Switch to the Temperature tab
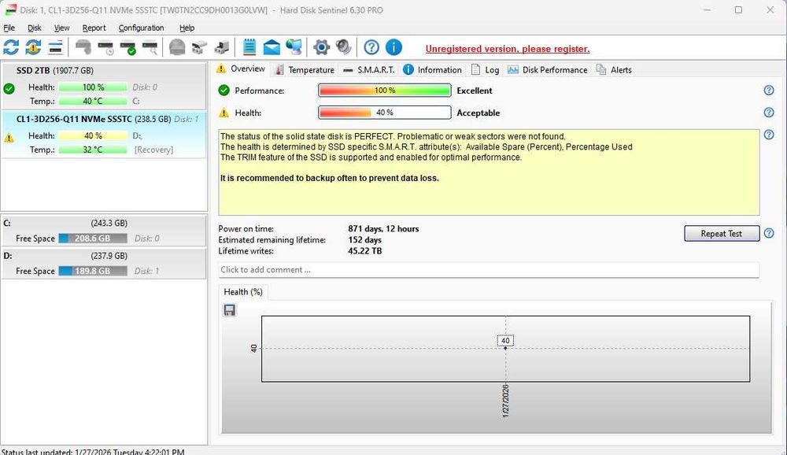Screen dimensions: 787x455 click(x=305, y=70)
